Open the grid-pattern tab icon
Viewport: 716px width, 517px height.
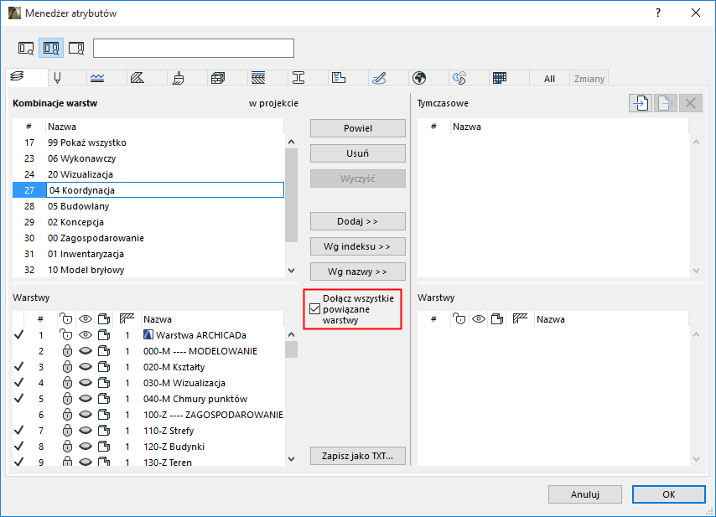[x=500, y=78]
